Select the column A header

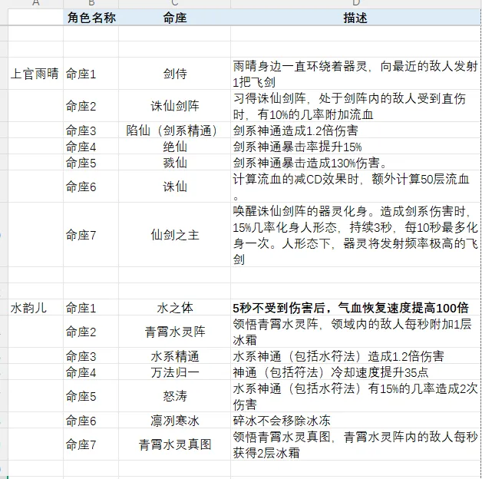(35, 4)
